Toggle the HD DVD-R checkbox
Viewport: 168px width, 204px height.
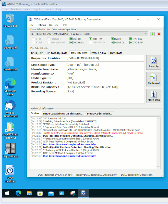point(49,39)
